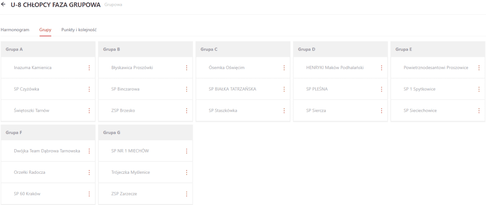Click the SP Sieciechowice team entry
The width and height of the screenshot is (486, 205).
(420, 110)
